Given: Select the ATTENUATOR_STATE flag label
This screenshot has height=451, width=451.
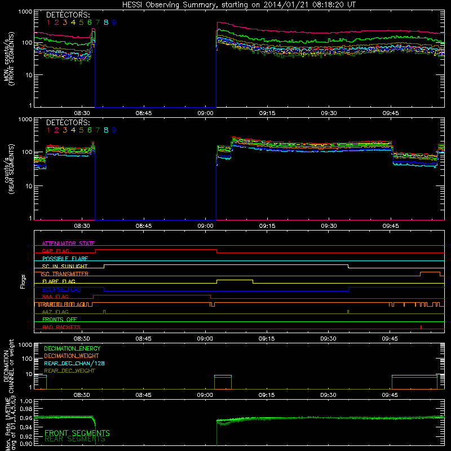Looking at the screenshot, I should point(68,244).
